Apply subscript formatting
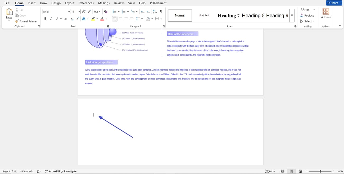The width and height of the screenshot is (344, 174). [x=72, y=19]
